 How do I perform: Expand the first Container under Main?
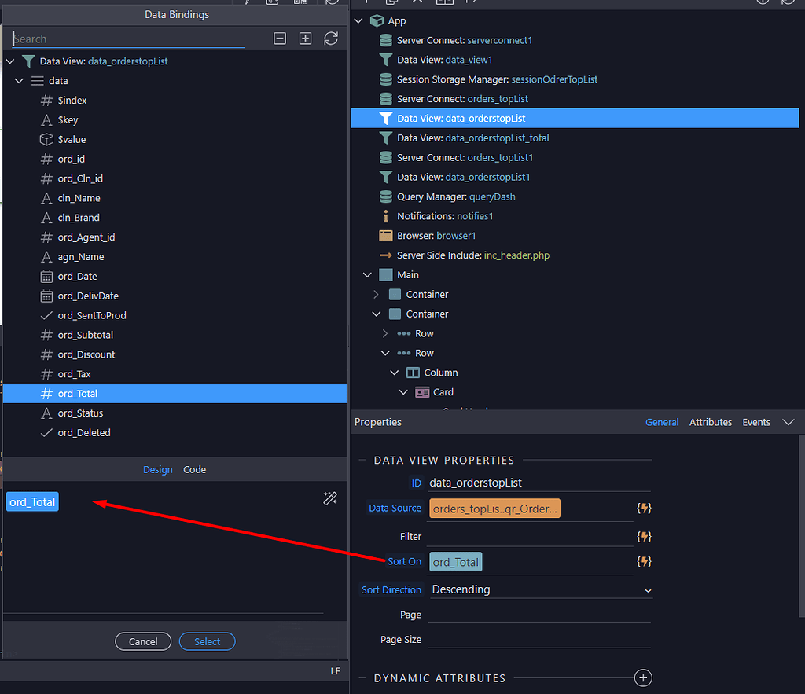[x=376, y=295]
